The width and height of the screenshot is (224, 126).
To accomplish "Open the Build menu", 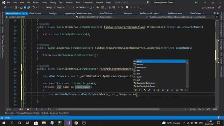I will [44, 2].
